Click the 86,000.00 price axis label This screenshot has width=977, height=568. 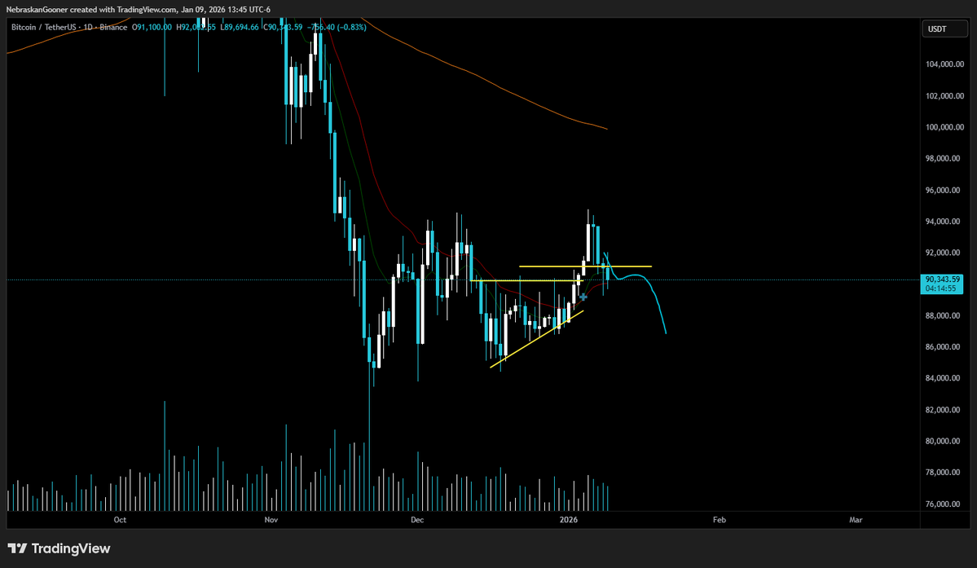(x=943, y=346)
